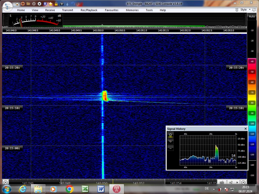
Task: Click the reset arrow button in Signal History
Action: [170, 141]
